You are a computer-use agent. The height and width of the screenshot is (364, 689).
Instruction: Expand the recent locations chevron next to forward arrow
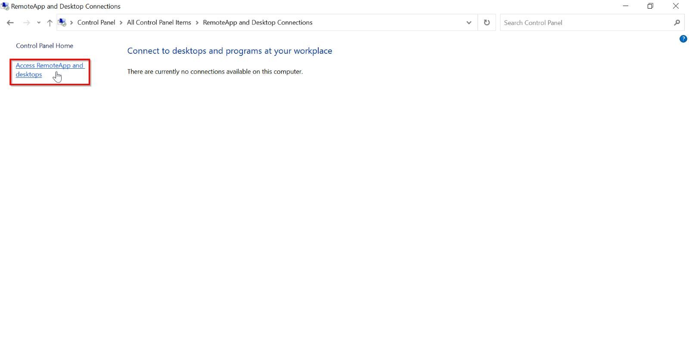(x=38, y=22)
